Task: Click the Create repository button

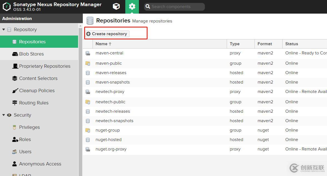Action: tap(107, 34)
